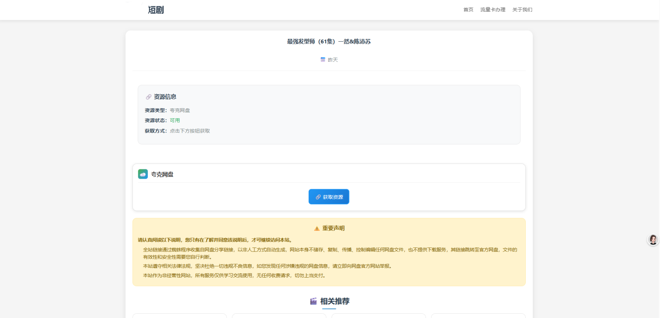Image resolution: width=660 pixels, height=318 pixels.
Task: Click the bold line starting 请认真阅读以下说明
Action: (x=216, y=240)
